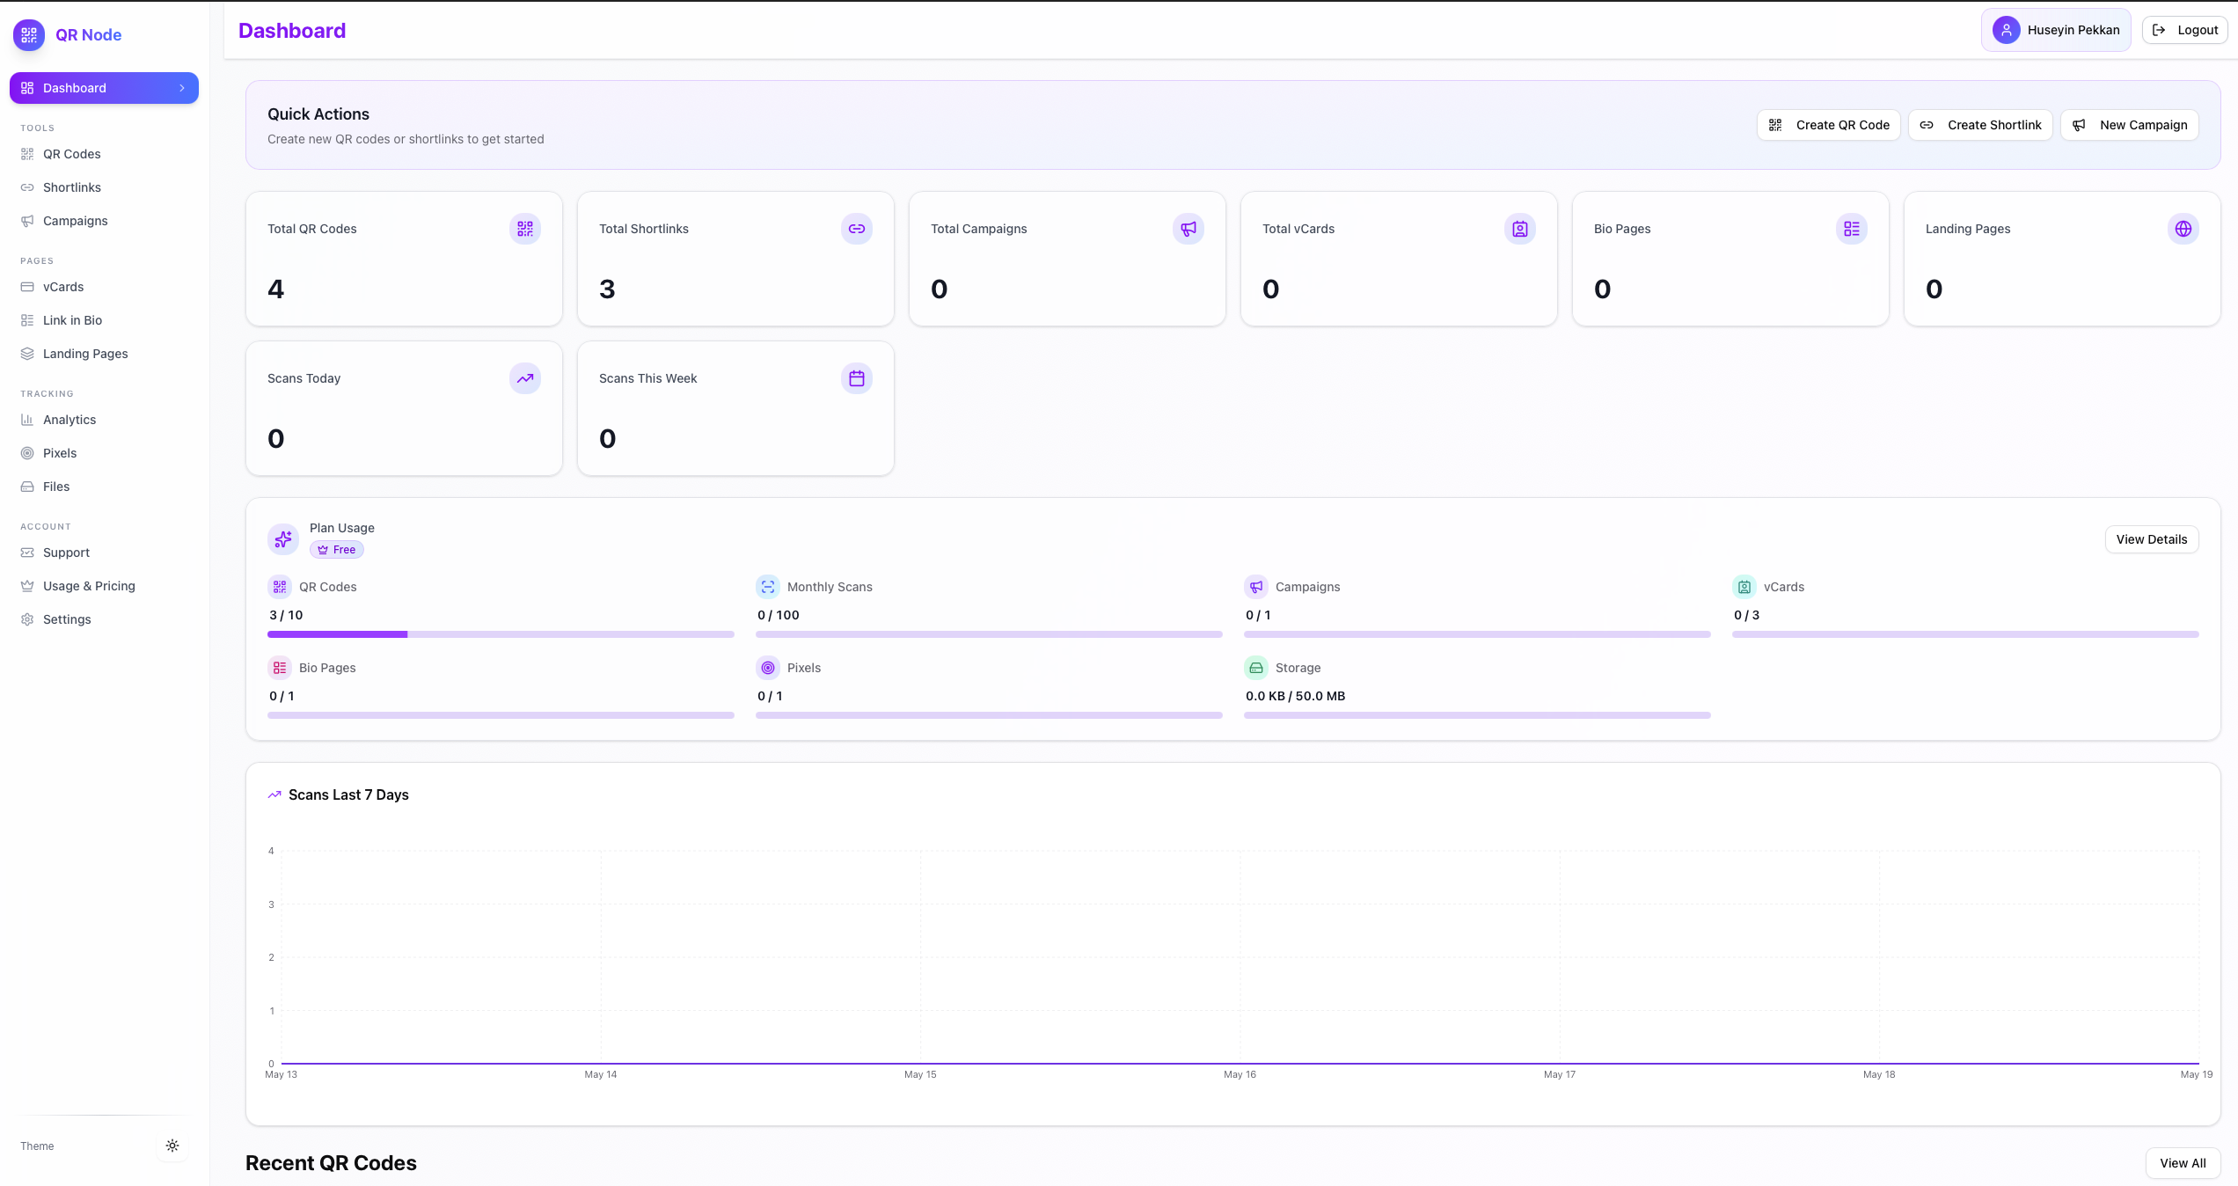Click the Create Shortlink button
2238x1186 pixels.
click(x=1980, y=125)
